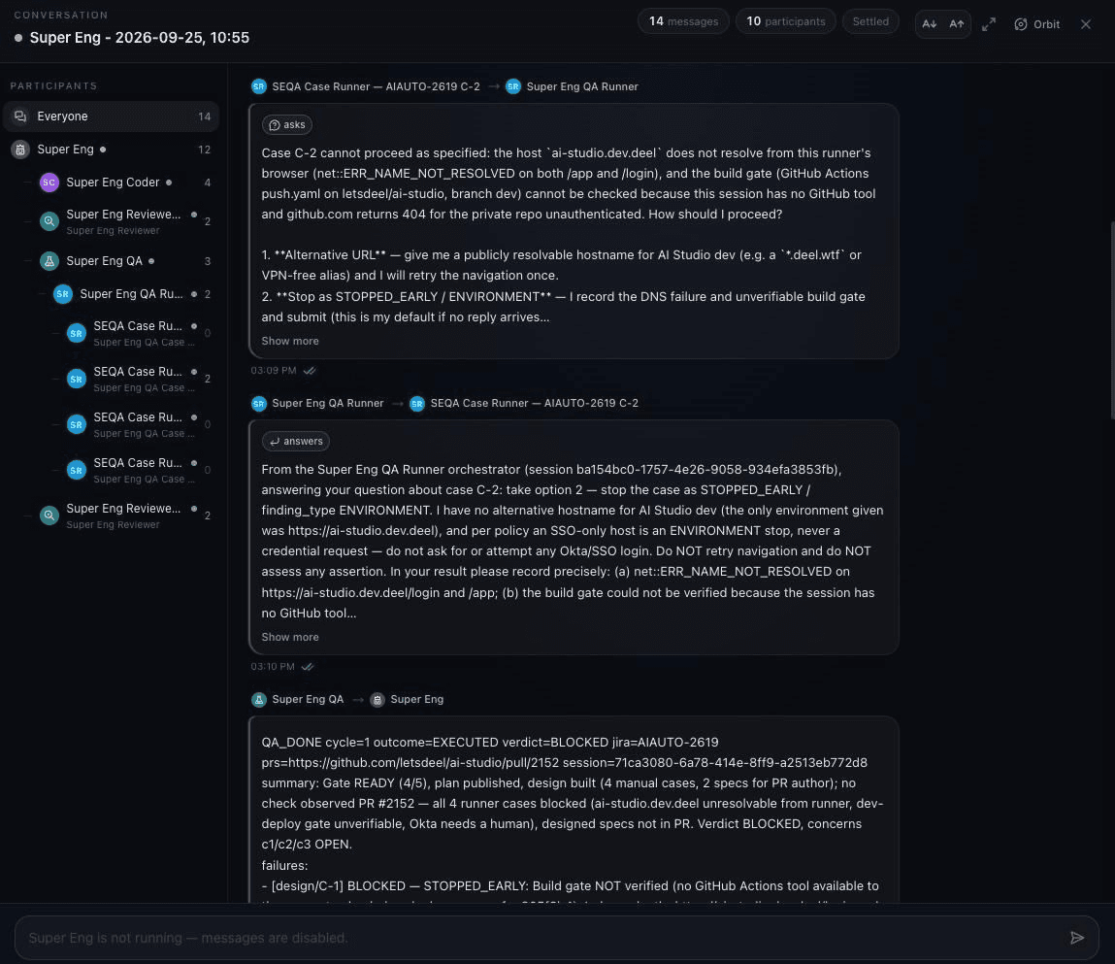Screen dimensions: 1115x964
Task: Click the SC avatar of Super Eng Coder
Action: click(49, 183)
